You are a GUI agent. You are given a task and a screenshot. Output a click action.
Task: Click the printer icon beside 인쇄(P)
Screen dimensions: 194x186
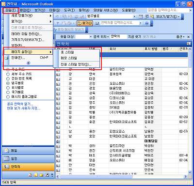7,58
